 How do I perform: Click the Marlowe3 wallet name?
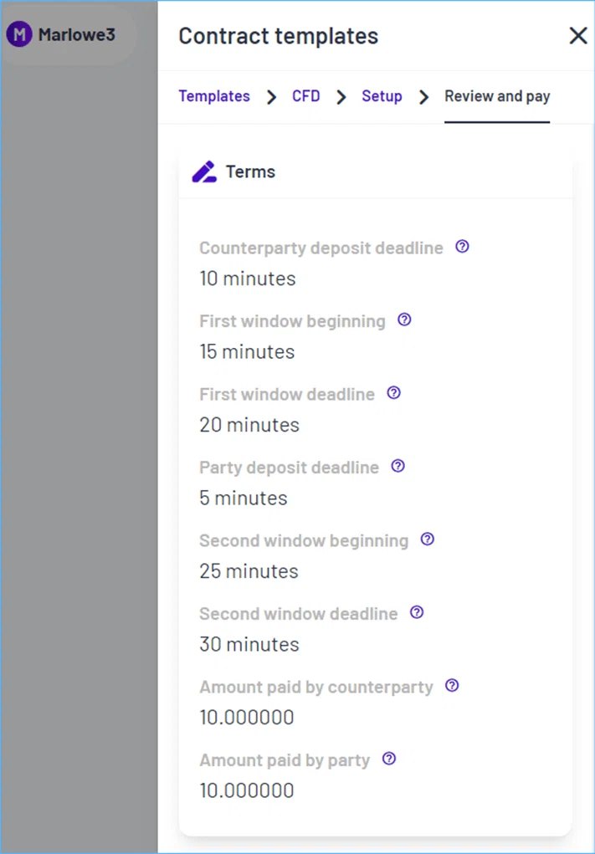[77, 35]
